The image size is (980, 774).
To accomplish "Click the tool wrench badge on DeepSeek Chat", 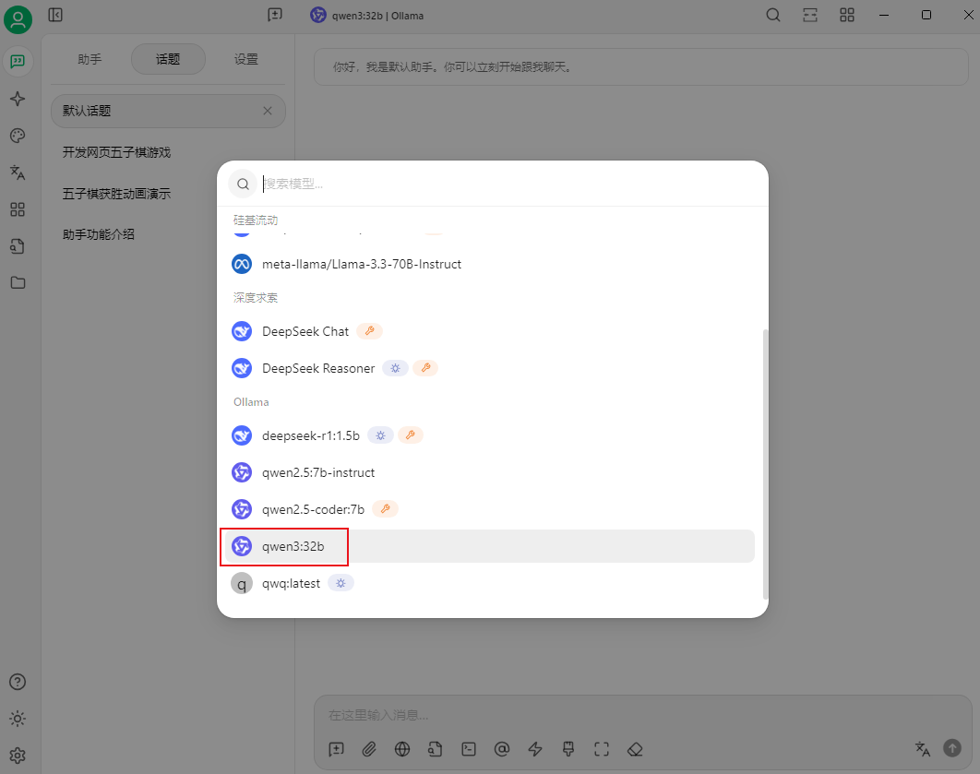I will 369,331.
